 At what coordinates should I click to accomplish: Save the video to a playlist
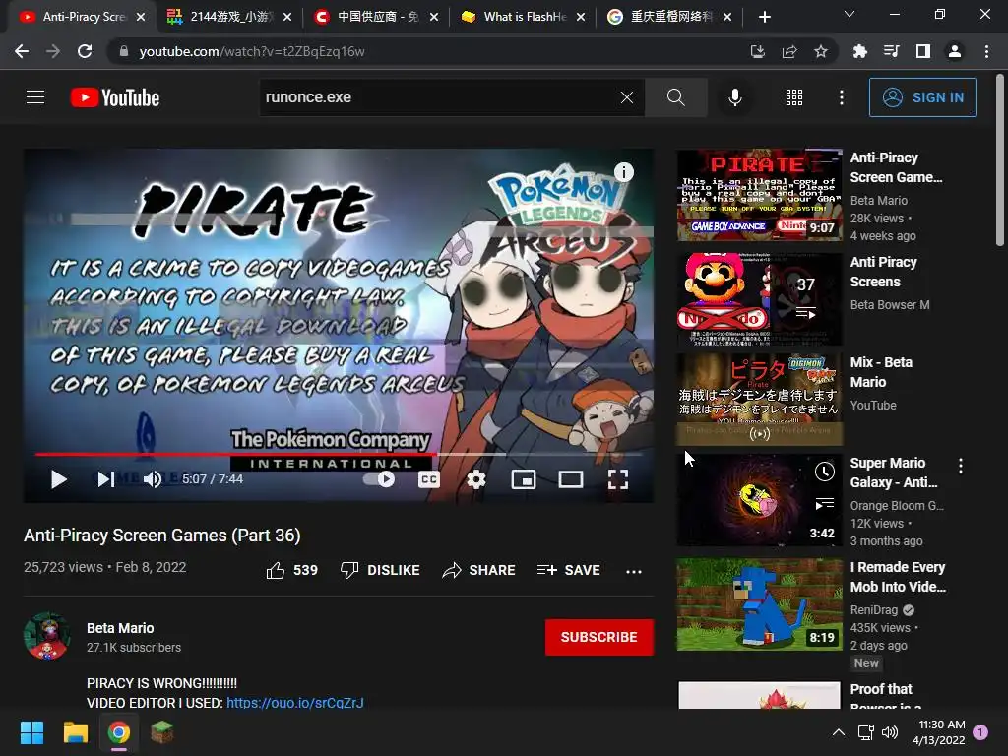pos(568,570)
